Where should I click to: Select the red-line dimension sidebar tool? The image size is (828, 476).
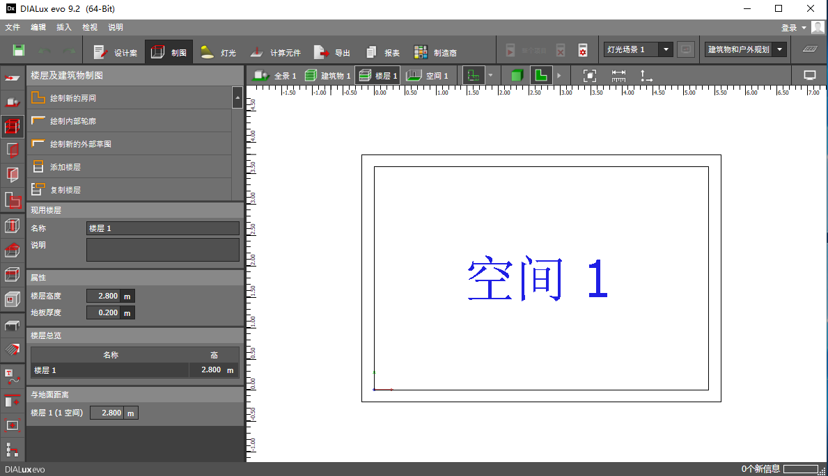(x=13, y=401)
